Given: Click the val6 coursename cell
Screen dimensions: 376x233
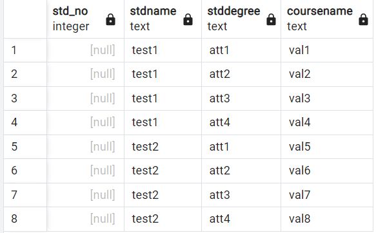Looking at the screenshot, I should (x=327, y=171).
